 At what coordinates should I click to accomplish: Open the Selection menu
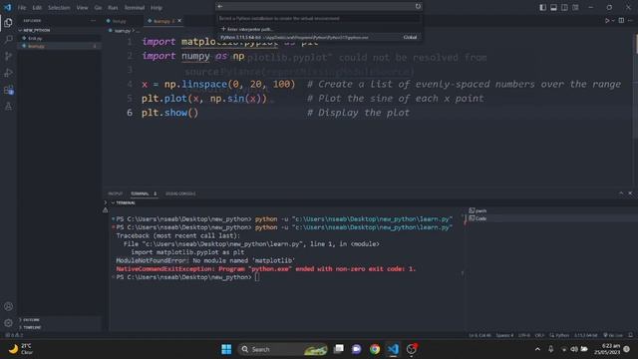point(59,7)
